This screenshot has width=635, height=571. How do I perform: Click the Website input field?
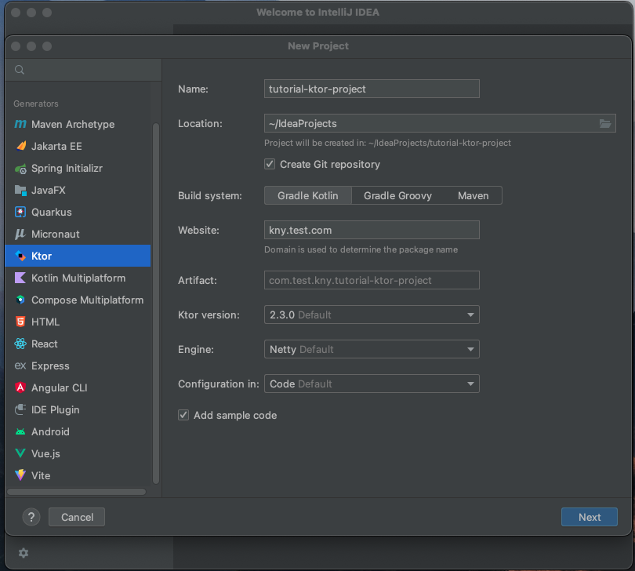(x=372, y=230)
